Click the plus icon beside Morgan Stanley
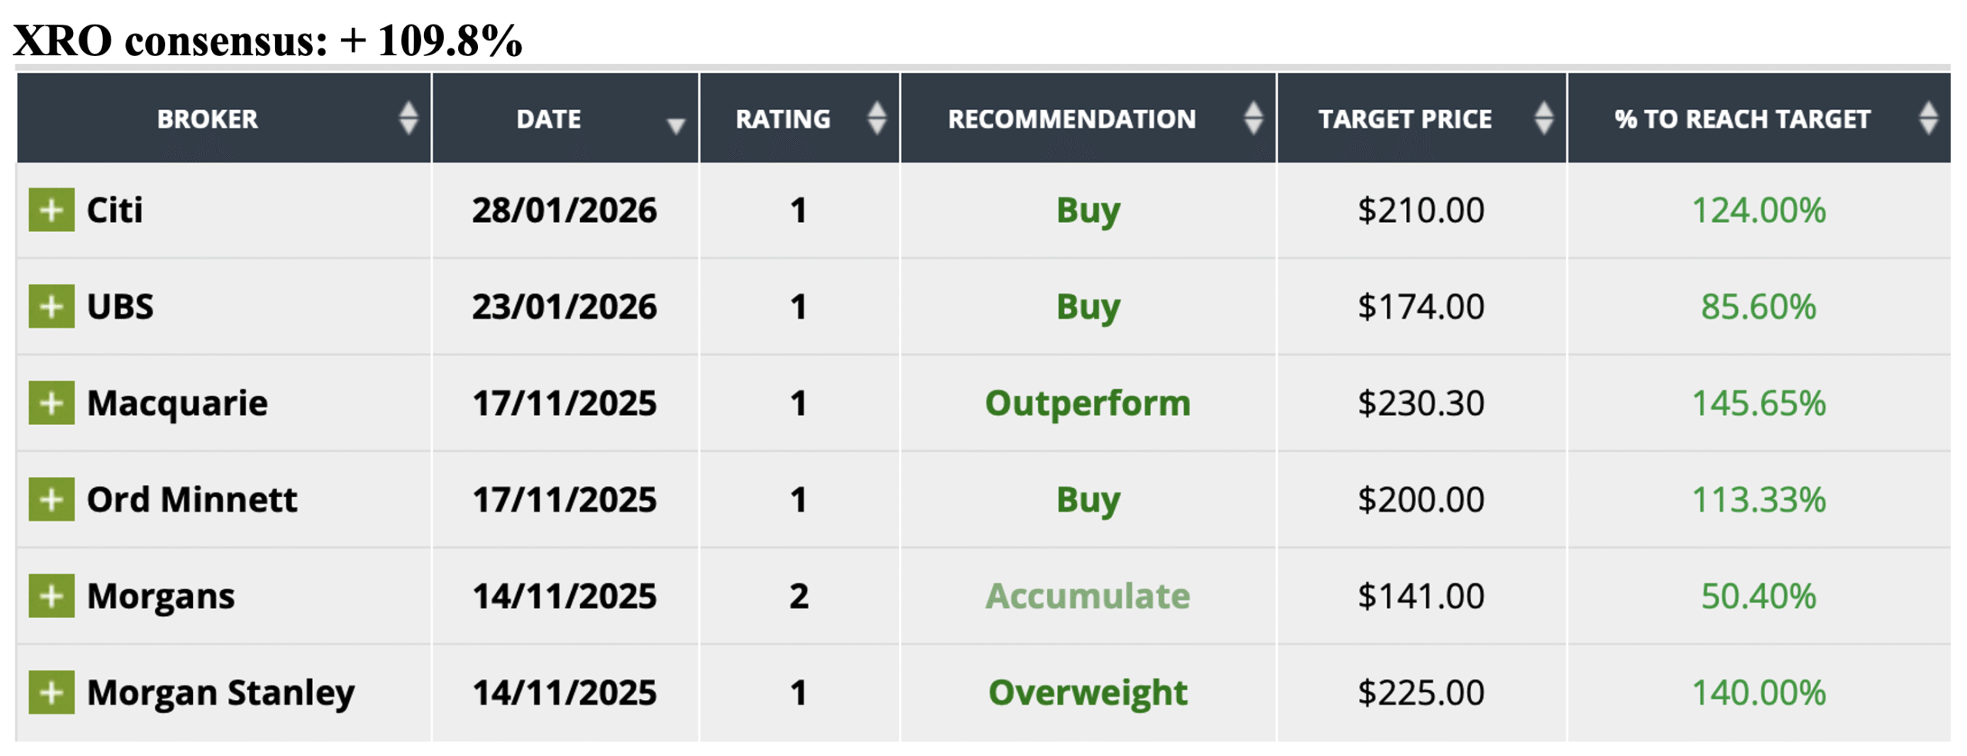The height and width of the screenshot is (756, 1967). 51,692
